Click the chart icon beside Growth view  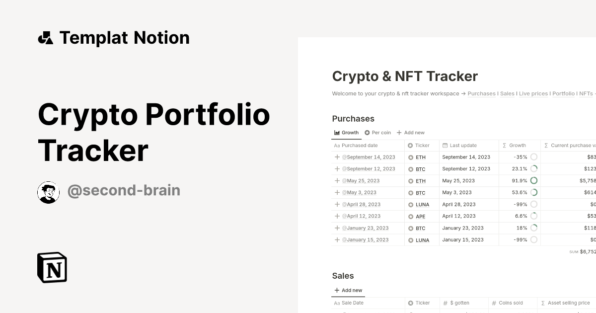337,132
